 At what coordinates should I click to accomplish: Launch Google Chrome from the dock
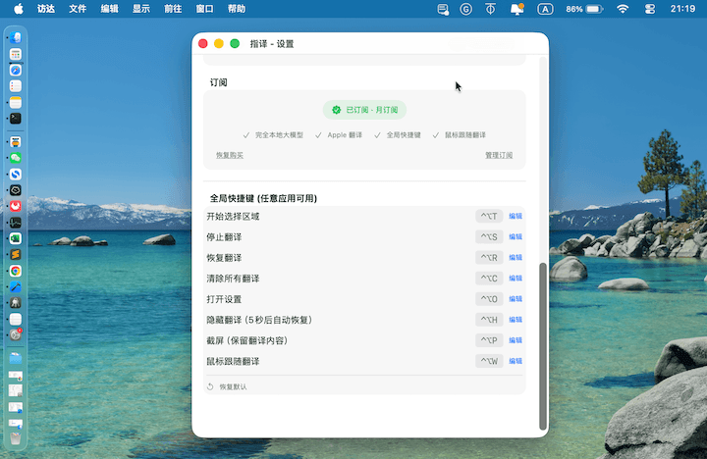(x=16, y=271)
